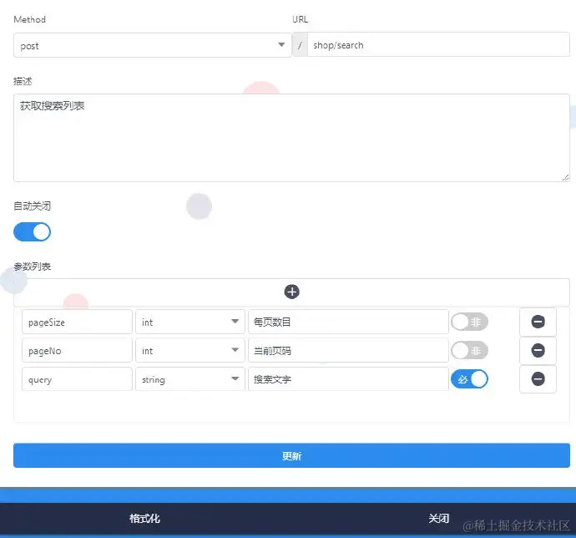Remove the pageNo parameter row
This screenshot has width=576, height=538.
click(538, 351)
